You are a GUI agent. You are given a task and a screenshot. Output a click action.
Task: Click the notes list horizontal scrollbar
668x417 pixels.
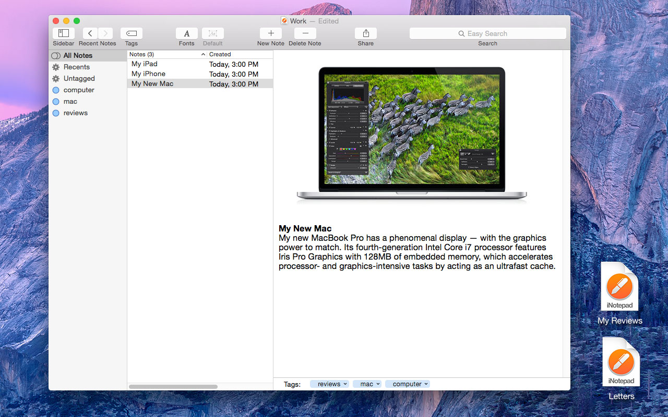point(173,387)
